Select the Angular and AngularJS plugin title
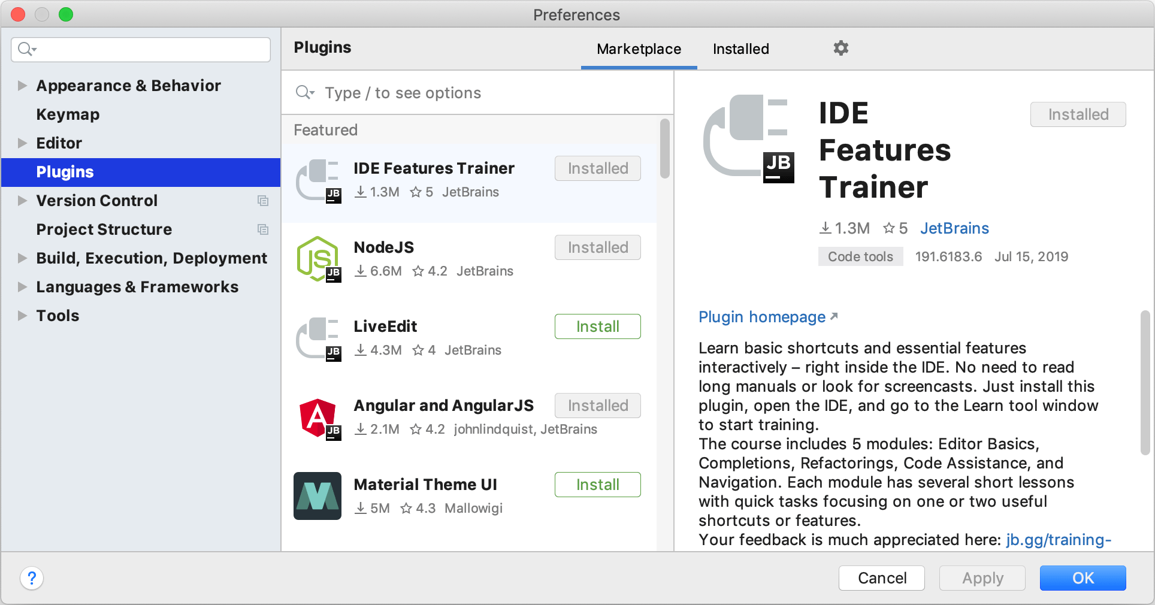This screenshot has height=605, width=1155. pyautogui.click(x=443, y=406)
